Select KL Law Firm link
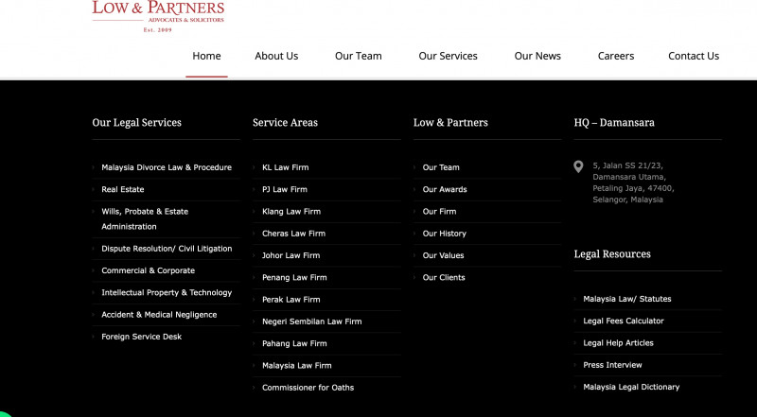This screenshot has height=417, width=757. point(286,167)
